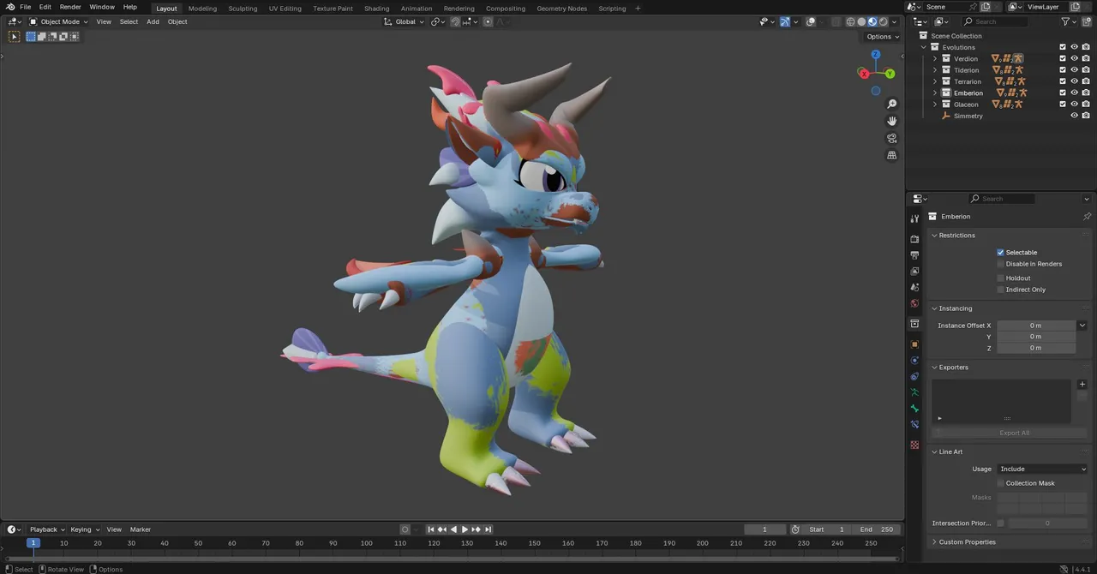
Task: Open outliner filter dropdown
Action: pos(1069,21)
